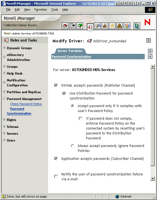Click the ADDriver_Astounded driver icon

pos(89,41)
